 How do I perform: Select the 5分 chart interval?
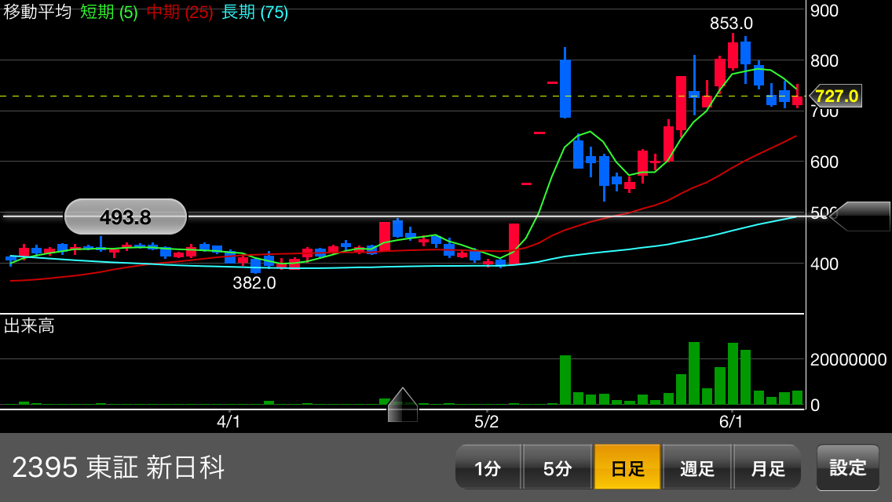(x=557, y=467)
